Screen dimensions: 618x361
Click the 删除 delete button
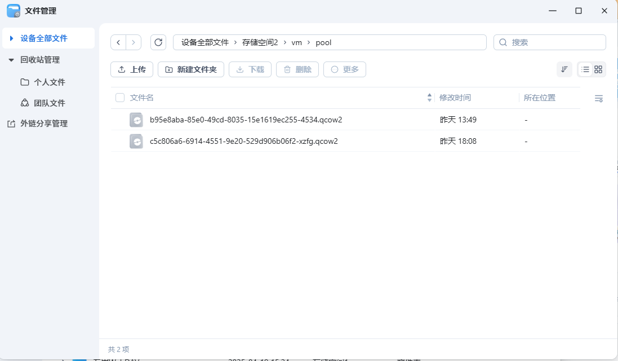pos(297,69)
